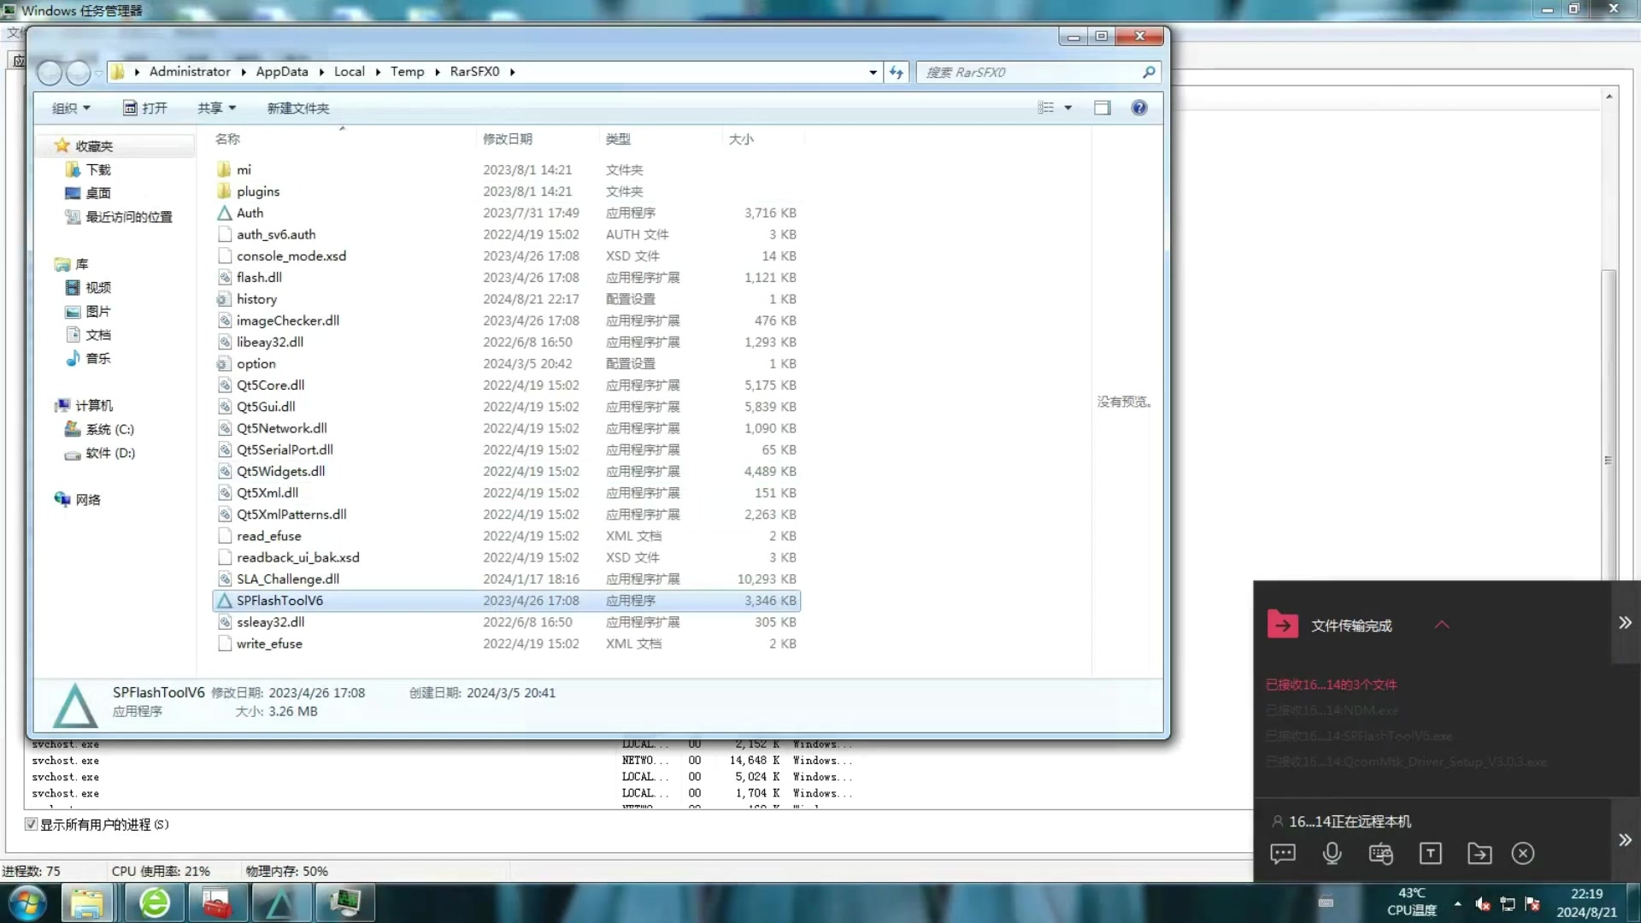Viewport: 1641px width, 923px height.
Task: Toggle the preview pane button
Action: tap(1102, 108)
